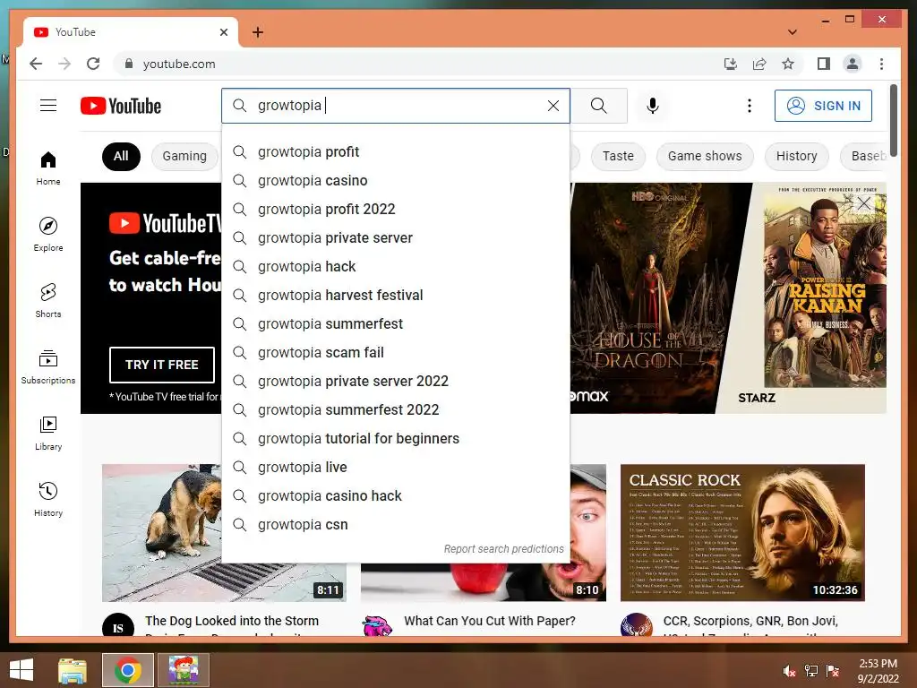Screen dimensions: 917x688
Task: Click the YouTube logo
Action: 121,106
